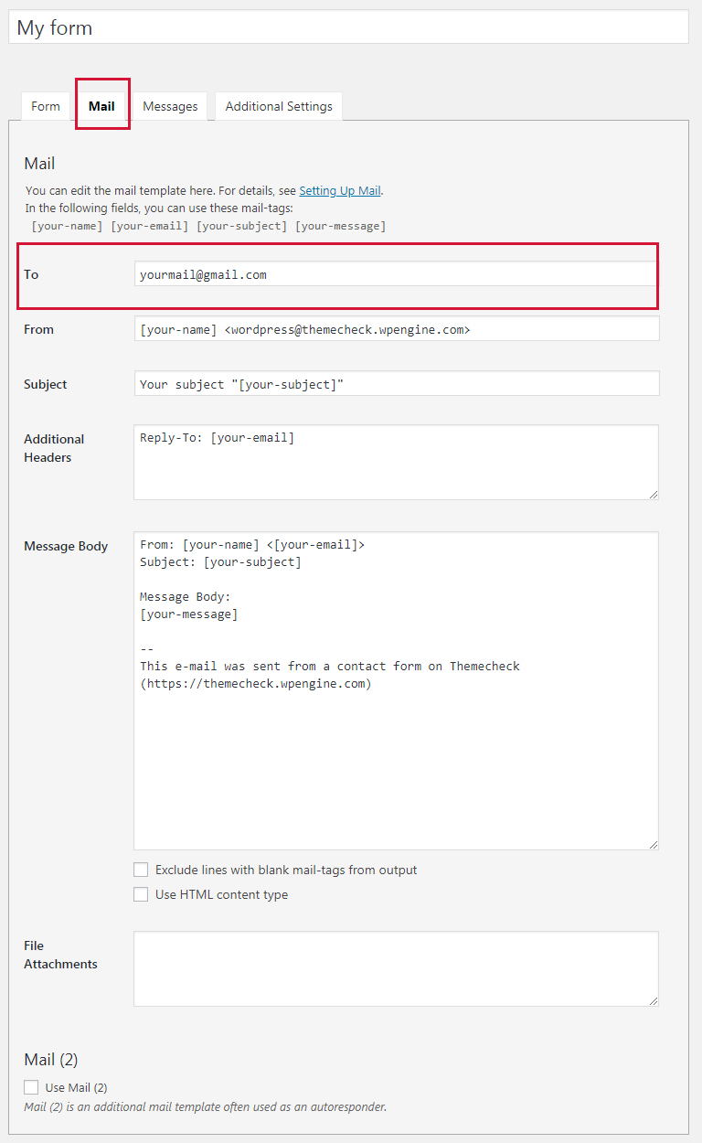Toggle the Use Mail (2) checkbox
Image resolution: width=702 pixels, height=1143 pixels.
coord(32,1087)
